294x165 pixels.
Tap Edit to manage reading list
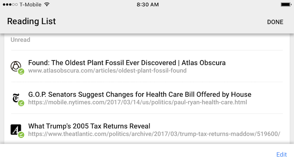(x=282, y=154)
